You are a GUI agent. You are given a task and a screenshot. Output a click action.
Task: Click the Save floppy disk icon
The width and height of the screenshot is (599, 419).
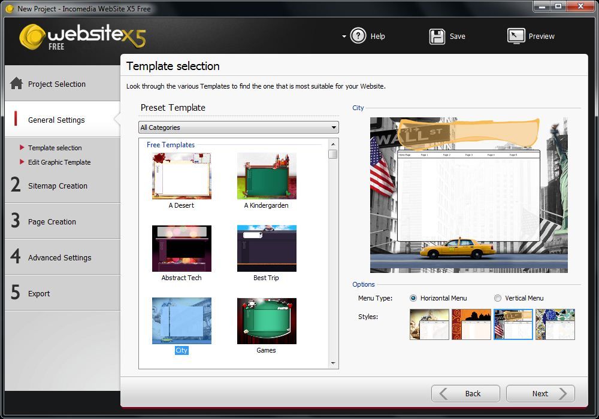pyautogui.click(x=437, y=36)
